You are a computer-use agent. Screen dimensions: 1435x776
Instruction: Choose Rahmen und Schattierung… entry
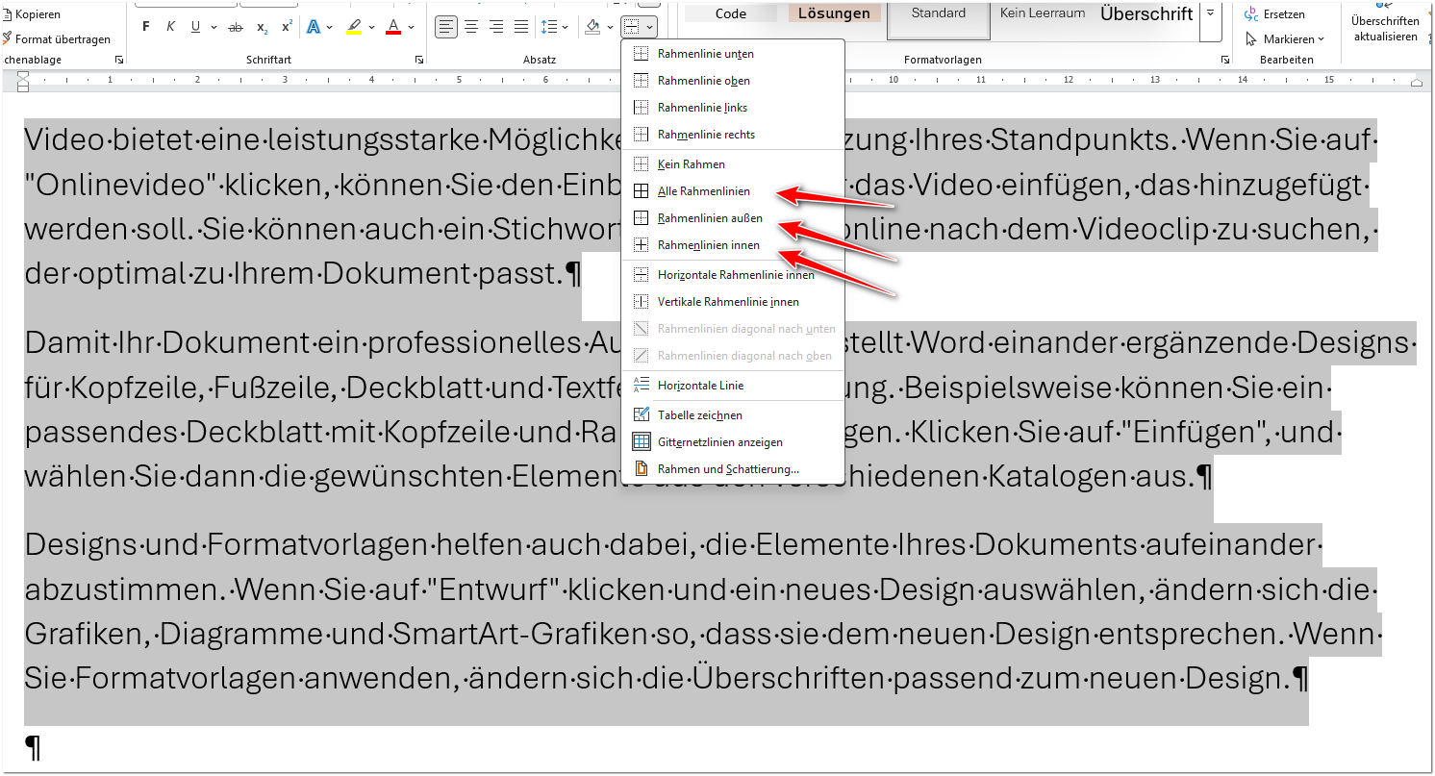[x=727, y=469]
